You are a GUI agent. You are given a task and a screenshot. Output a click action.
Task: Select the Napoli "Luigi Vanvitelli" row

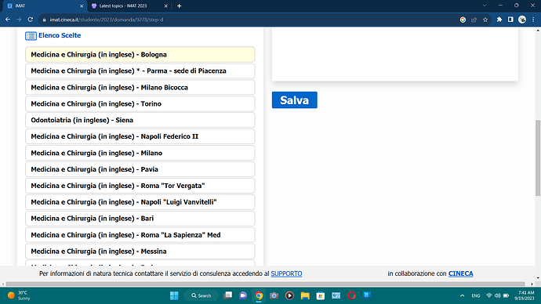140,202
